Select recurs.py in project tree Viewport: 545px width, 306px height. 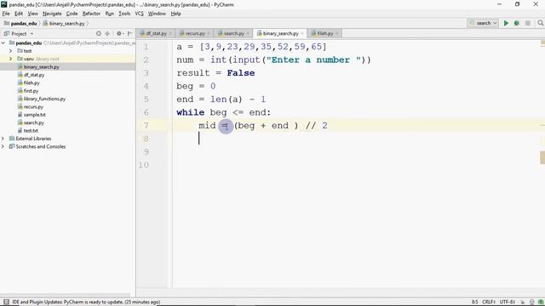click(x=33, y=107)
